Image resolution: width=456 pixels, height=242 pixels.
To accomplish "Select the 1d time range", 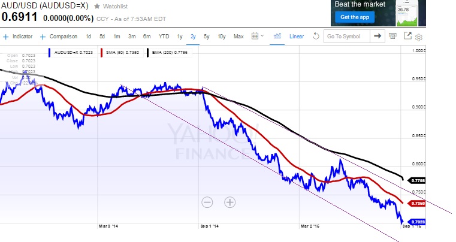I will (x=89, y=36).
